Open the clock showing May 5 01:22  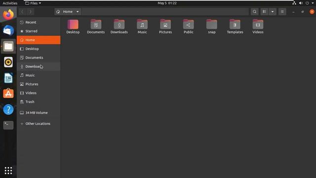pyautogui.click(x=167, y=3)
